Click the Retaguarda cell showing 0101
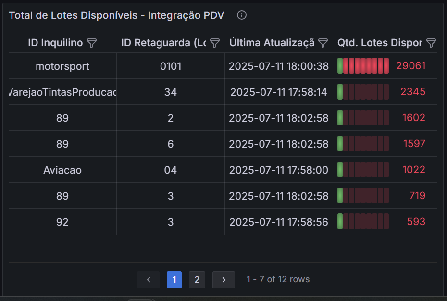The width and height of the screenshot is (447, 301). click(171, 66)
